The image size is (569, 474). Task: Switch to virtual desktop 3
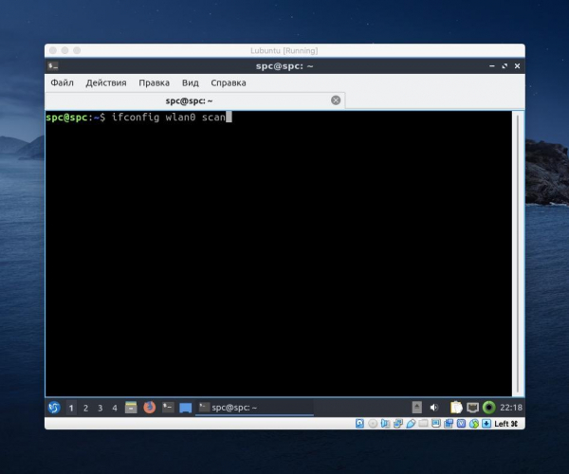[x=101, y=408]
